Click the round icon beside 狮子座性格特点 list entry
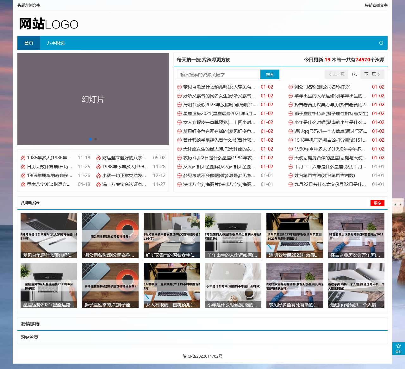The image size is (405, 369). 290,114
